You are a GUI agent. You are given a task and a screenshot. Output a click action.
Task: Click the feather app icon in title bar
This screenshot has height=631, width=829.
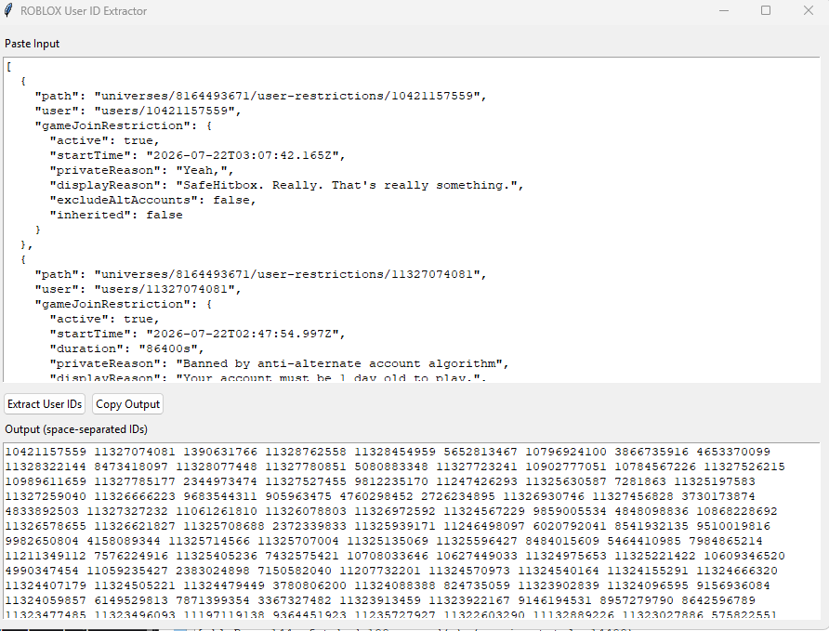[8, 10]
